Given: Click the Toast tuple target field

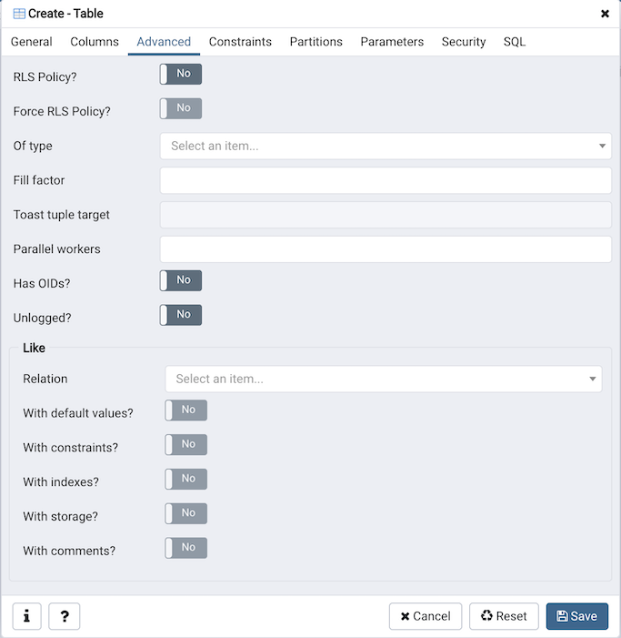Looking at the screenshot, I should point(386,215).
